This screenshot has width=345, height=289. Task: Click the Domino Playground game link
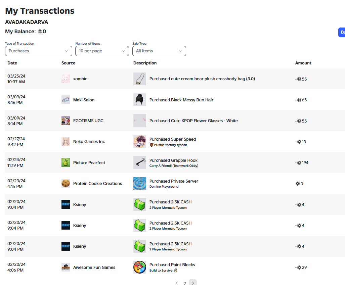(164, 187)
